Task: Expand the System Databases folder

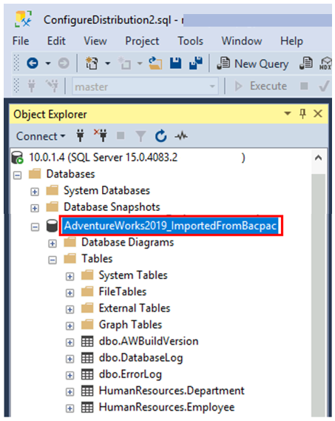Action: [x=35, y=192]
